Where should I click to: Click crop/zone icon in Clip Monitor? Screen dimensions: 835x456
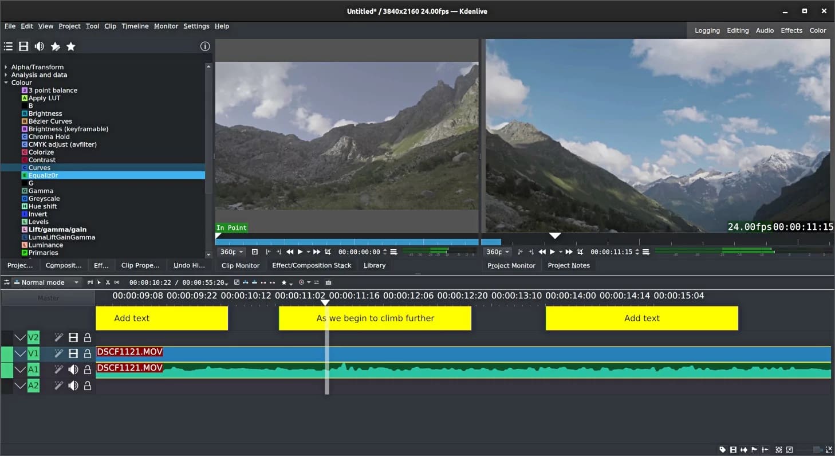pyautogui.click(x=328, y=252)
